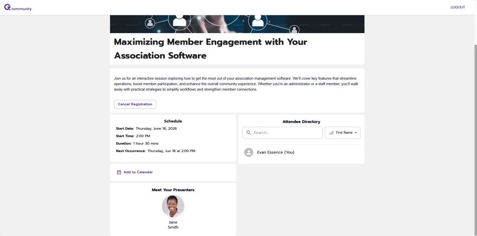Open the First Name sort dropdown arrow
The height and width of the screenshot is (236, 477).
click(356, 133)
